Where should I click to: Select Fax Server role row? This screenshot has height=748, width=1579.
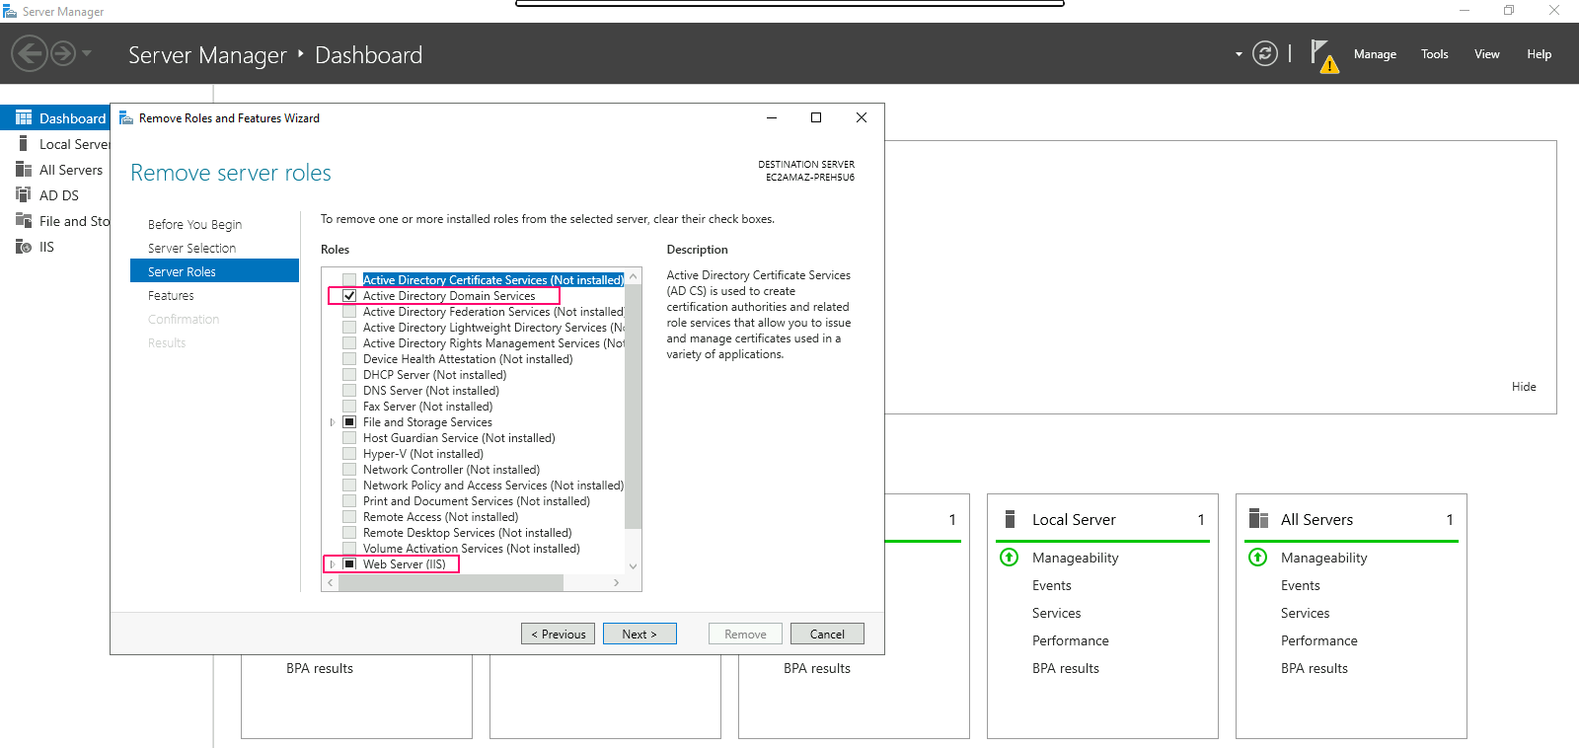[427, 406]
